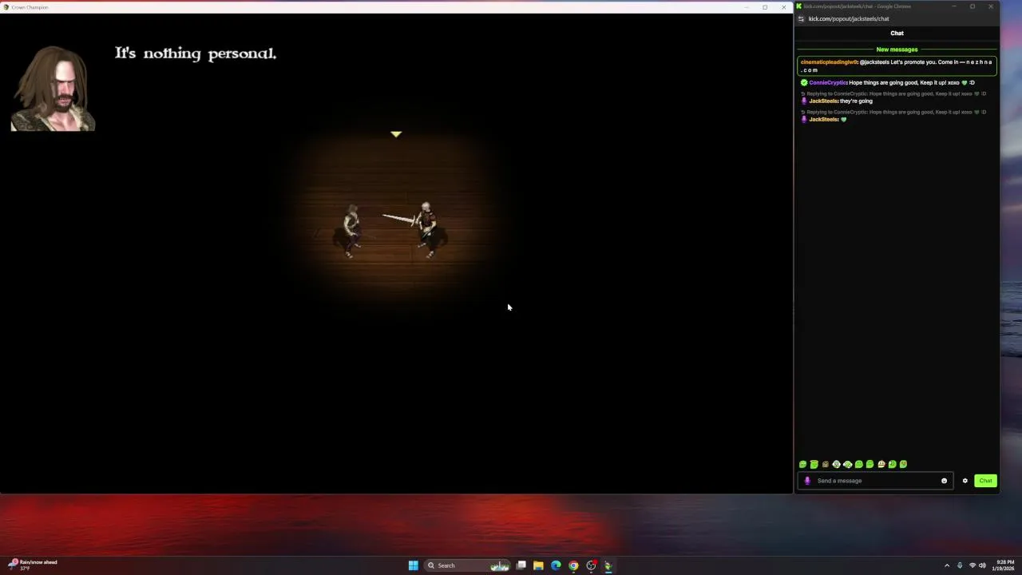Click the long-haired character portrait
This screenshot has width=1022, height=575.
tap(53, 89)
